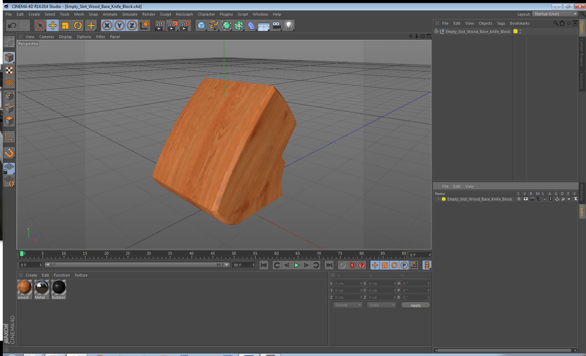Go to end of animation
586x356 pixels.
329,265
